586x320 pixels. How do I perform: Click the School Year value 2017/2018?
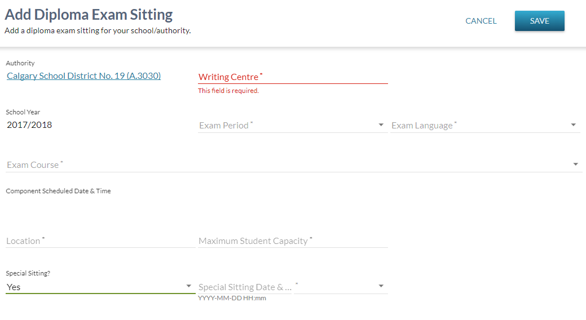pyautogui.click(x=29, y=125)
